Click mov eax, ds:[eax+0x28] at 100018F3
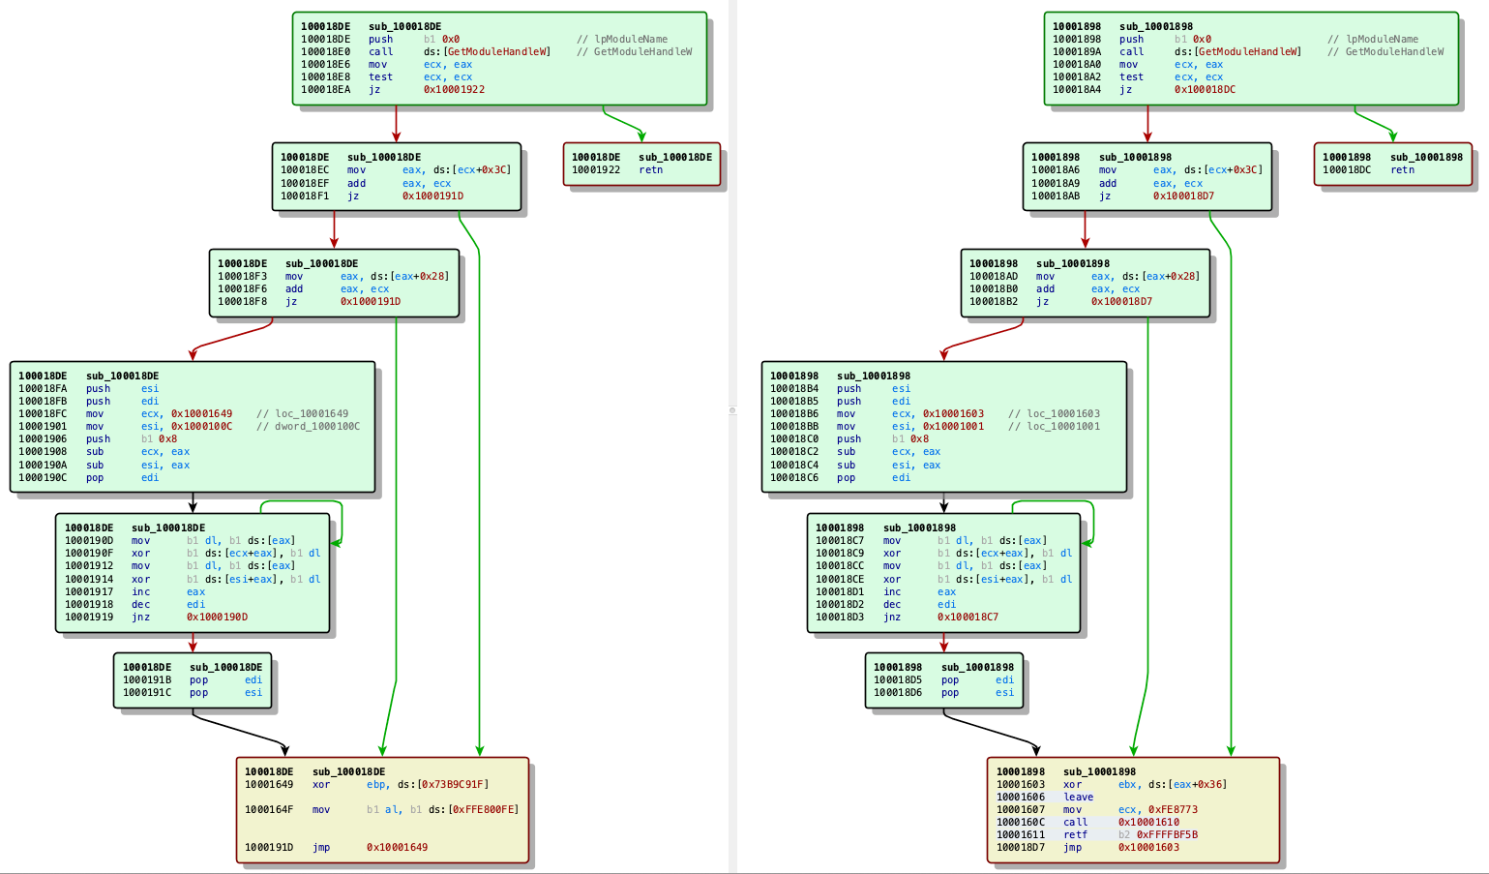The width and height of the screenshot is (1489, 874). pyautogui.click(x=333, y=277)
